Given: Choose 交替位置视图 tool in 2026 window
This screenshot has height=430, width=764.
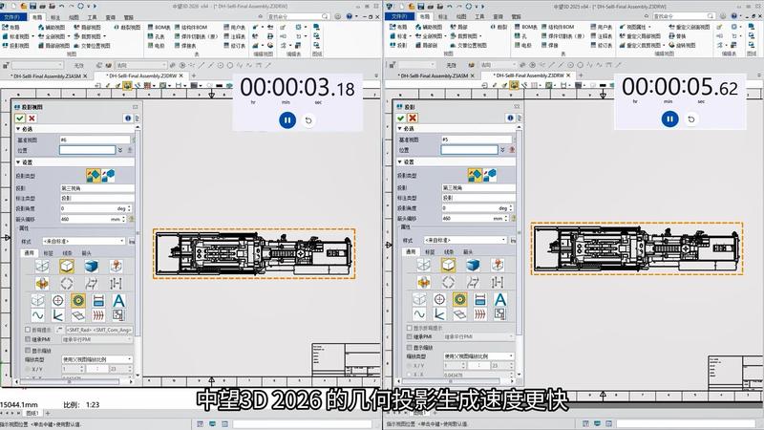Looking at the screenshot, I should coord(92,45).
